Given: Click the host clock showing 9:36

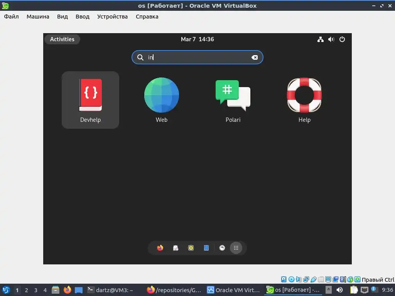Looking at the screenshot, I should pyautogui.click(x=387, y=290).
